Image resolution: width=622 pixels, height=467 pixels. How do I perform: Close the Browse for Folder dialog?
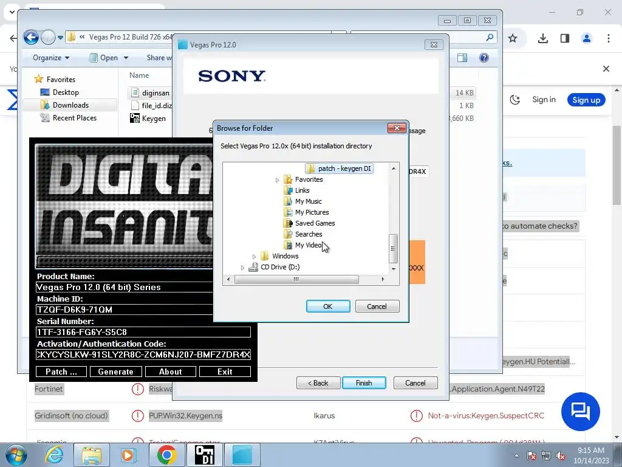click(x=396, y=128)
